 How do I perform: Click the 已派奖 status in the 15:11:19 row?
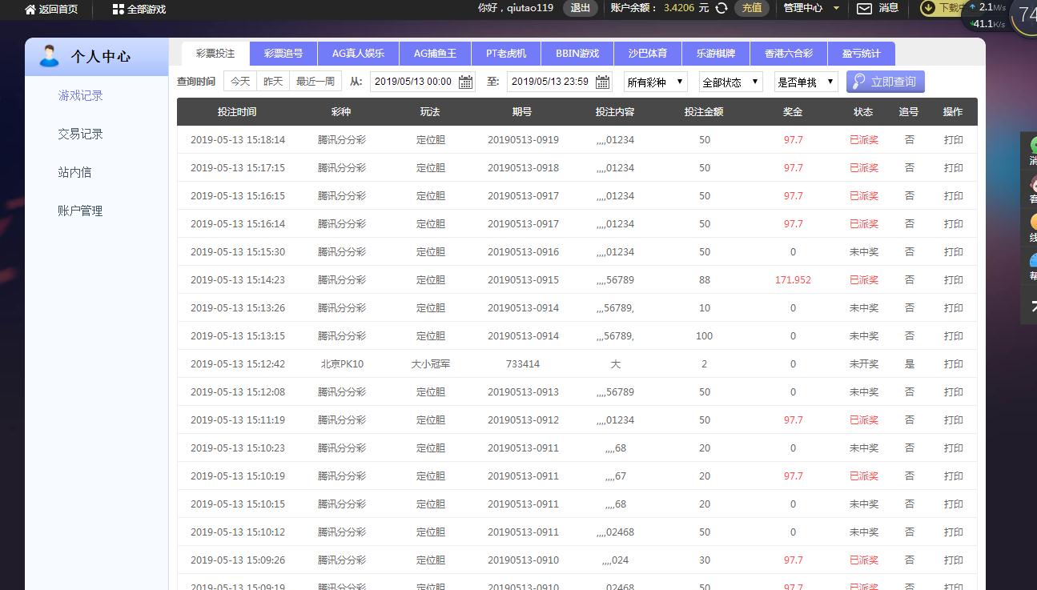864,420
